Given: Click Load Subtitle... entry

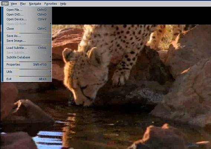Looking at the screenshot, I should tap(27, 48).
